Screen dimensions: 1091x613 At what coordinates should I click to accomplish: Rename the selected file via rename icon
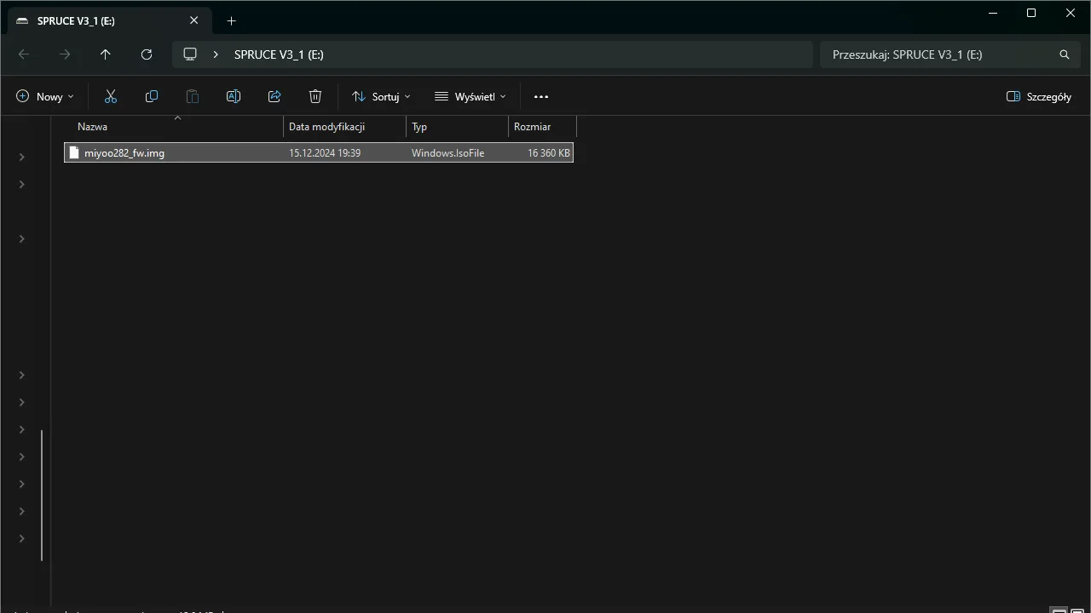pos(234,96)
